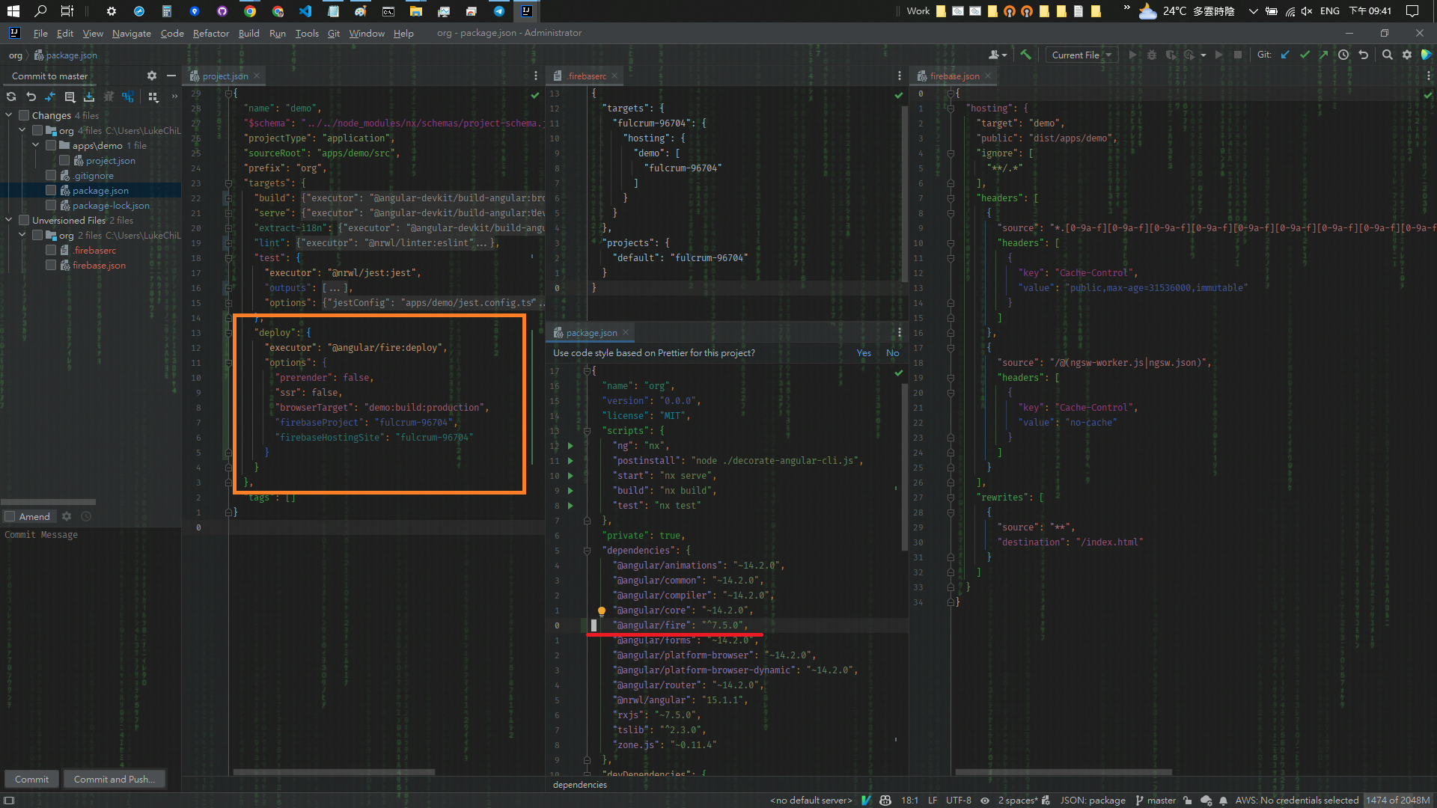1437x808 pixels.
Task: Click the blue connected-squares toolbar icon
Action: tap(128, 97)
